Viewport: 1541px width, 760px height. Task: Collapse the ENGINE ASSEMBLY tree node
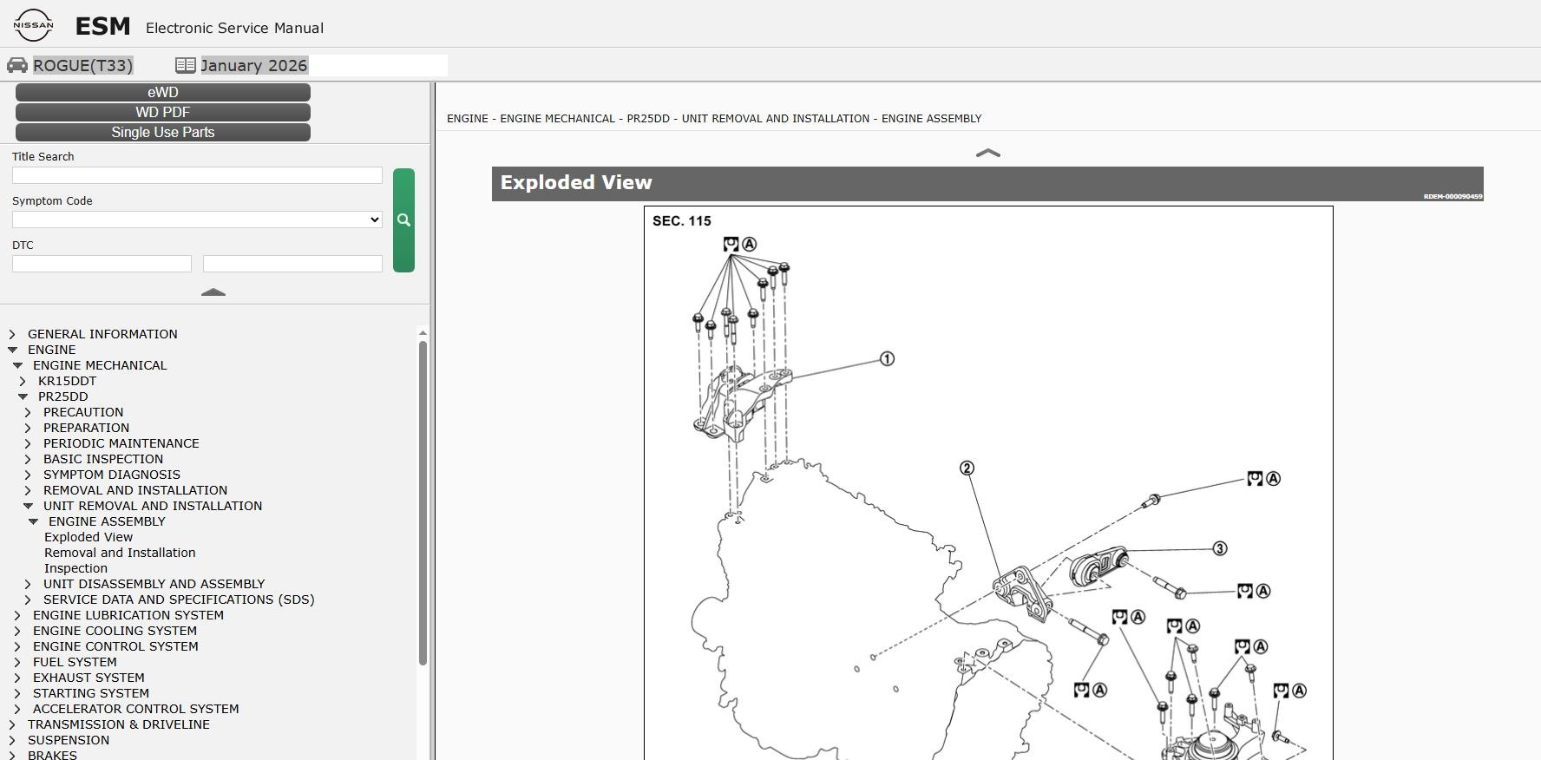click(x=34, y=521)
